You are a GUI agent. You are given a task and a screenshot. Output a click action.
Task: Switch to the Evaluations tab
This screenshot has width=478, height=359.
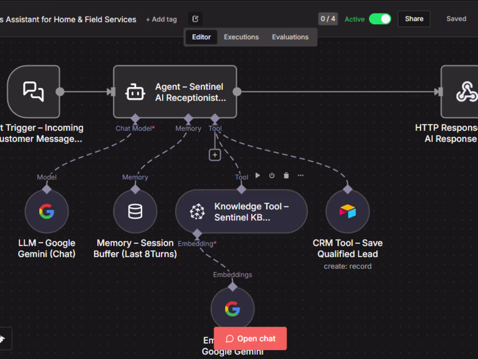point(290,37)
